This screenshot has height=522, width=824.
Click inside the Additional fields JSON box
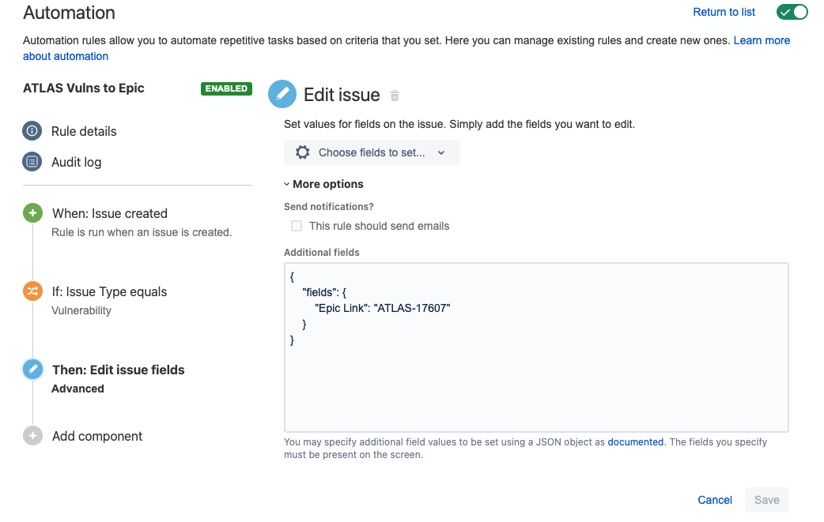click(x=536, y=347)
